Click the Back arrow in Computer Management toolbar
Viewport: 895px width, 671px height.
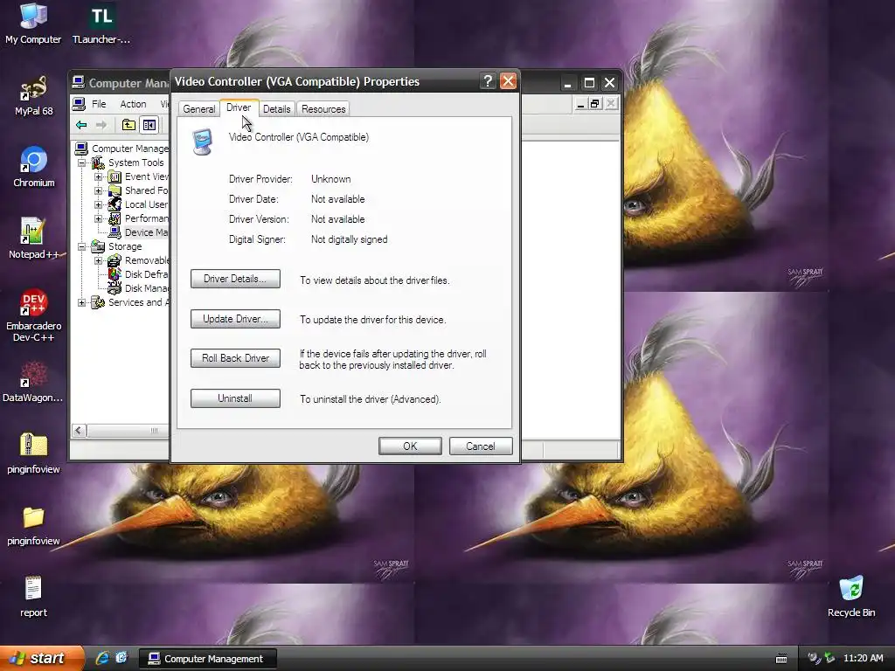click(81, 125)
